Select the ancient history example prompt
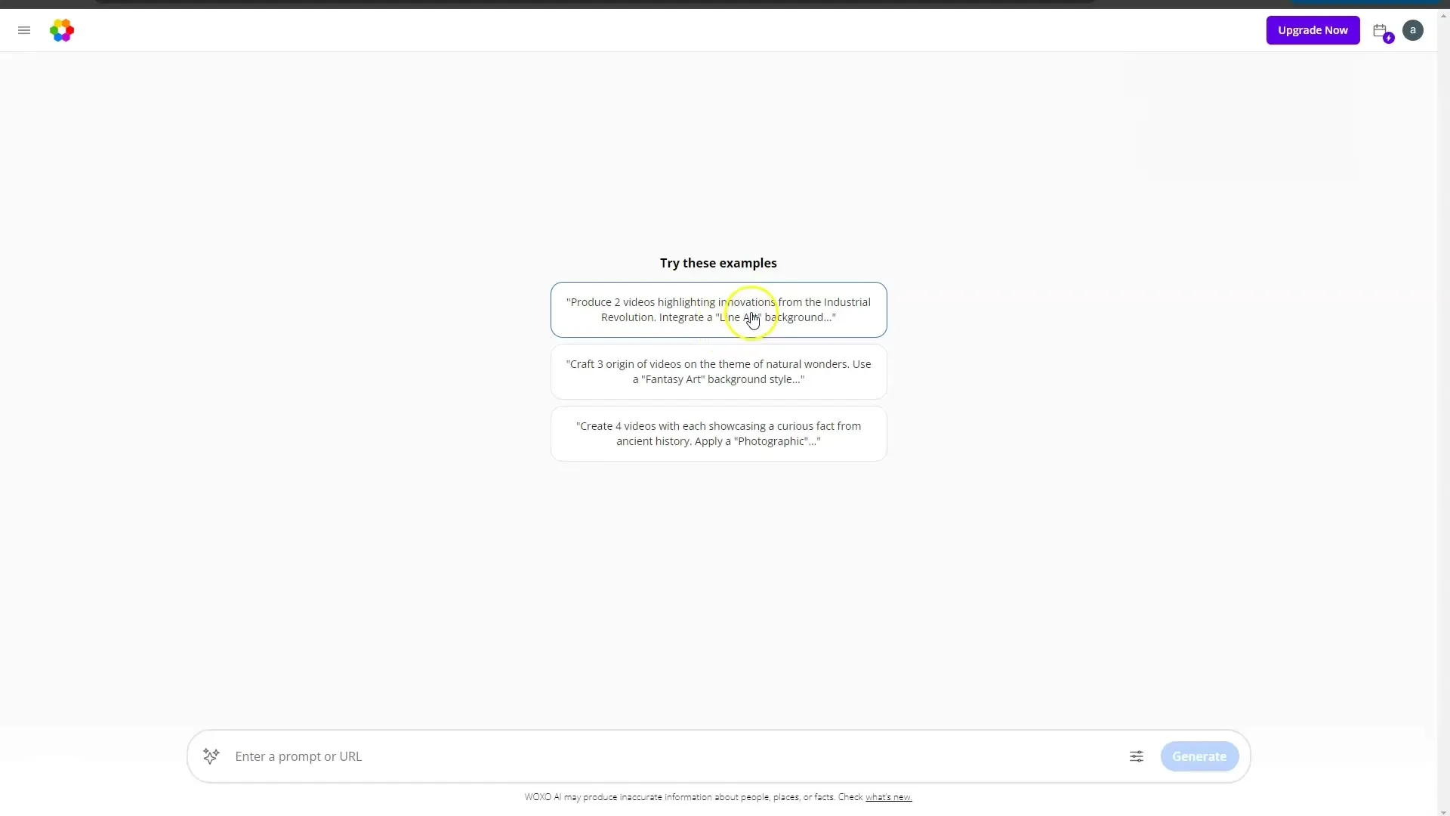 (x=718, y=434)
